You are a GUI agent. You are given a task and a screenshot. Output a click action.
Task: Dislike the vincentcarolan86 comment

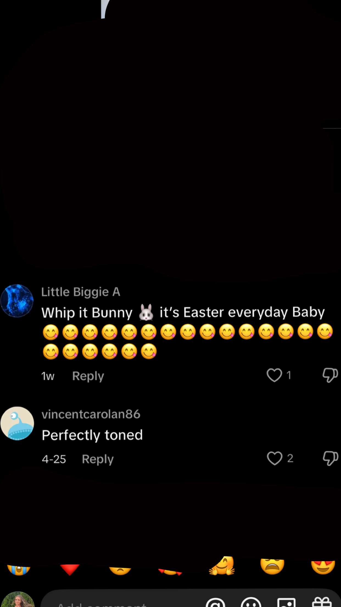[330, 458]
